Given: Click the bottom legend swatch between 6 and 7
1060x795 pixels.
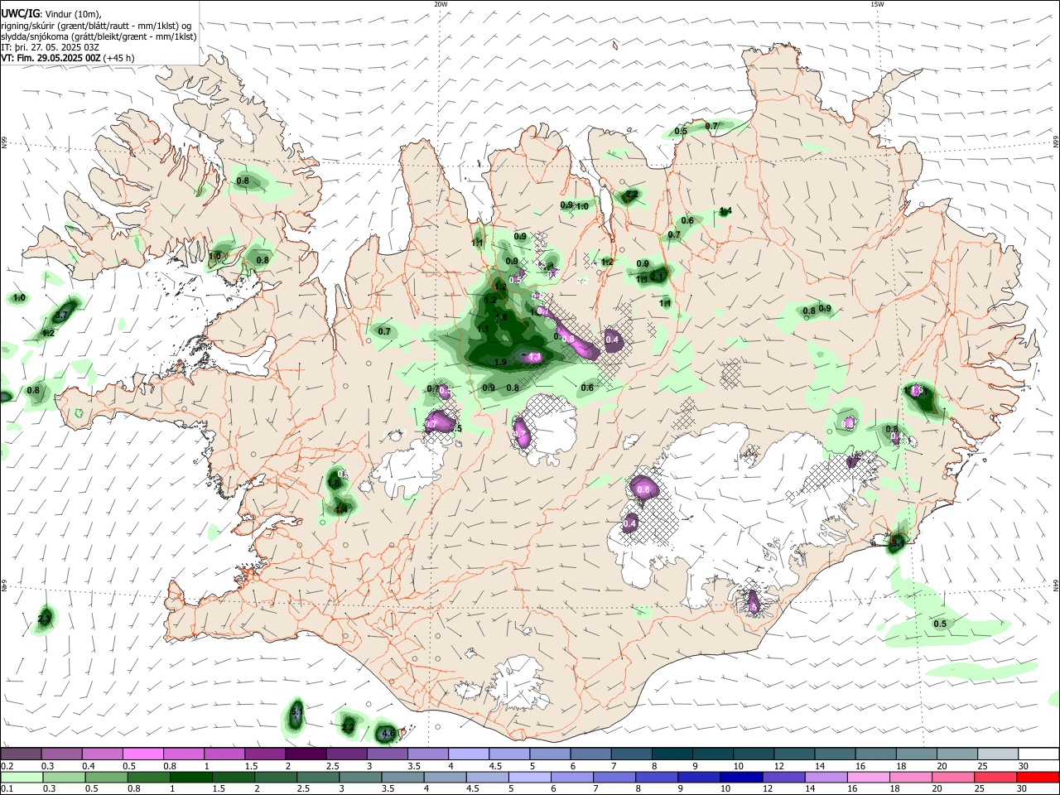Looking at the screenshot, I should click(571, 777).
